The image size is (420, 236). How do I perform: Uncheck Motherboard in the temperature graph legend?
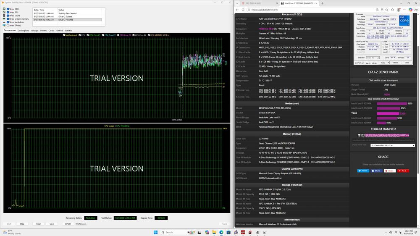(x=64, y=35)
